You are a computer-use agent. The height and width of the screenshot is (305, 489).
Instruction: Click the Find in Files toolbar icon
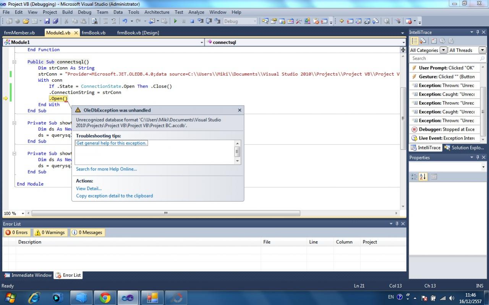point(94,21)
